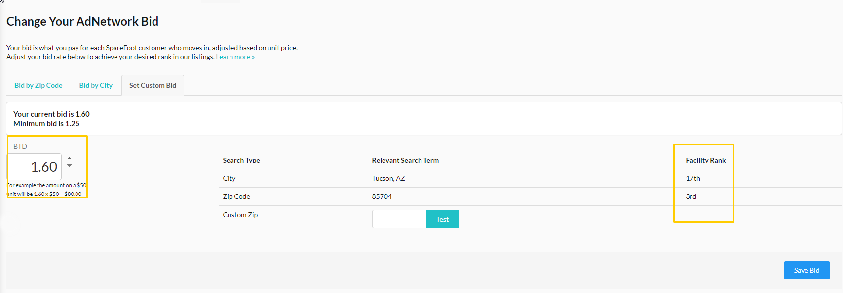
Task: Select the Set Custom Bid tab
Action: (x=153, y=85)
